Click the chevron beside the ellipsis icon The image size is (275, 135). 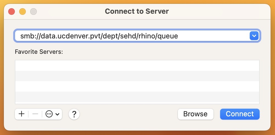point(57,114)
